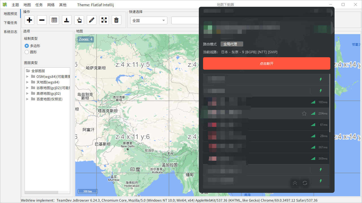The image size is (362, 203).
Task: Click 哈萨克斯坦 label on the map
Action: pyautogui.click(x=96, y=68)
